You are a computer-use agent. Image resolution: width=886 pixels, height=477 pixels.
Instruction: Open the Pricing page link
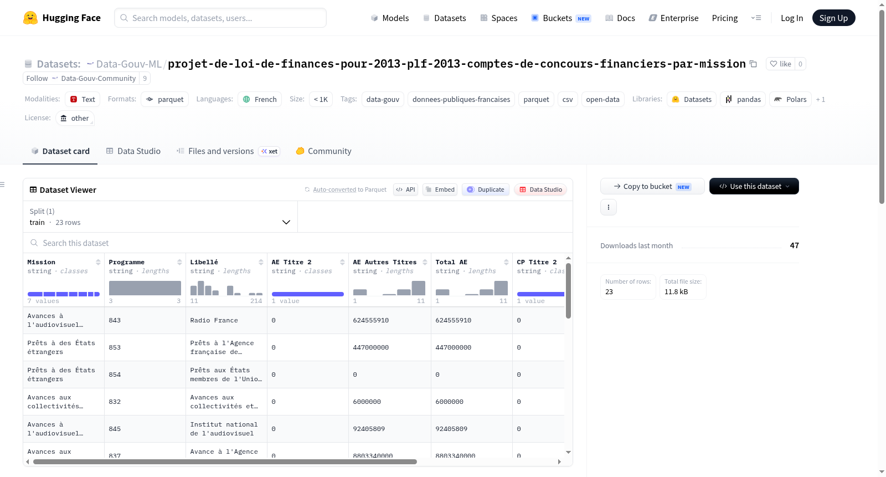tap(725, 18)
